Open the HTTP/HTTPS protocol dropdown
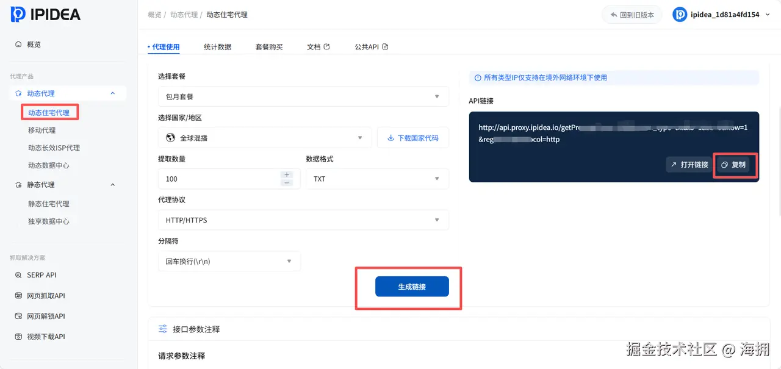Viewport: 781px width, 369px height. coord(303,220)
